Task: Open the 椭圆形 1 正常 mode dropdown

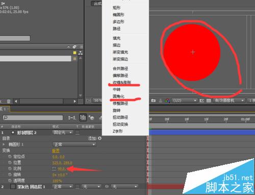Action: point(74,144)
